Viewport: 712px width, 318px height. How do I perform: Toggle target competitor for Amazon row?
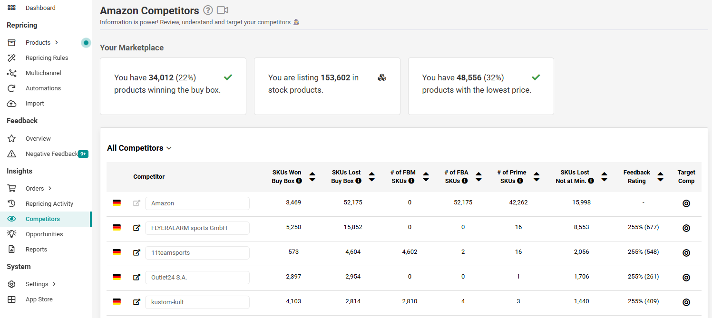pyautogui.click(x=686, y=203)
